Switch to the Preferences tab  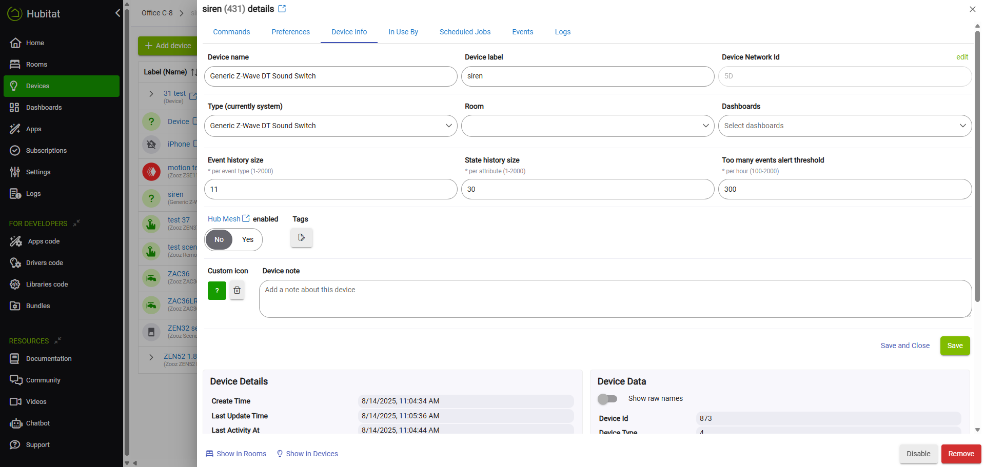click(x=291, y=32)
